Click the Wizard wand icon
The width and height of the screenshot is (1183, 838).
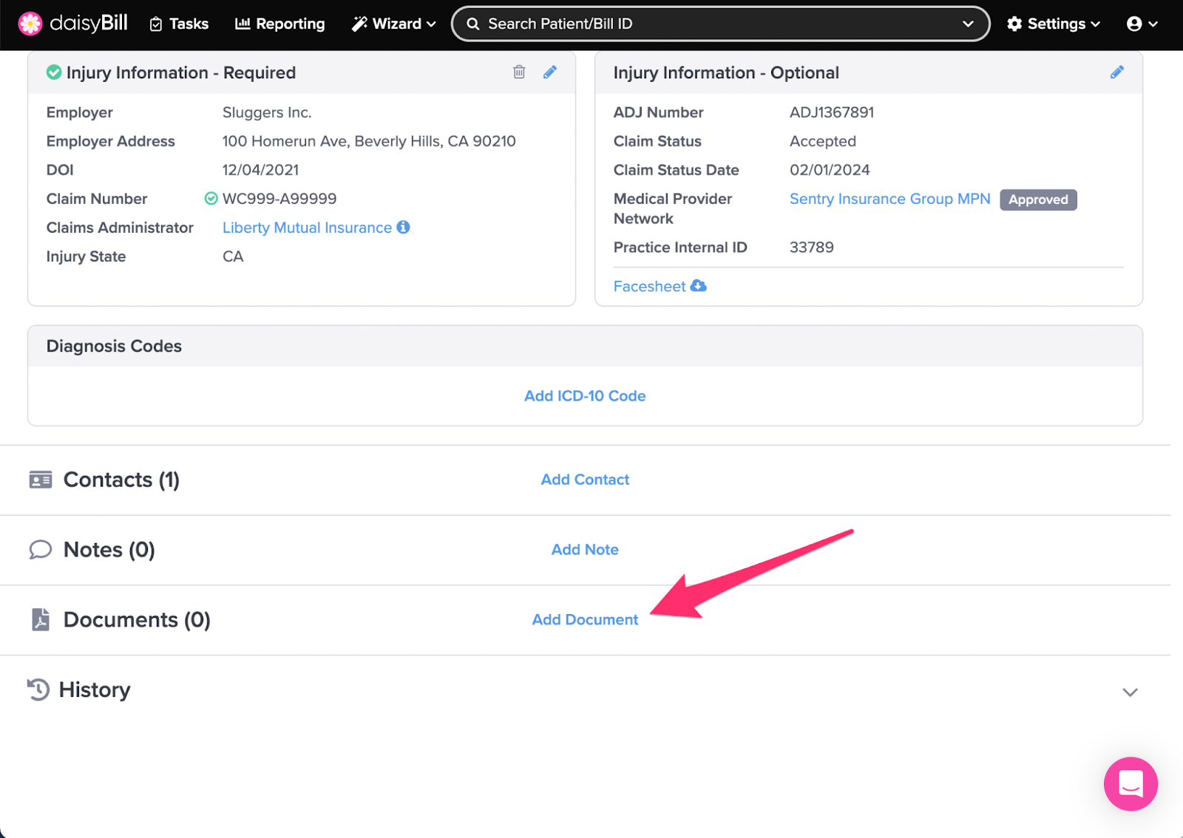(359, 24)
